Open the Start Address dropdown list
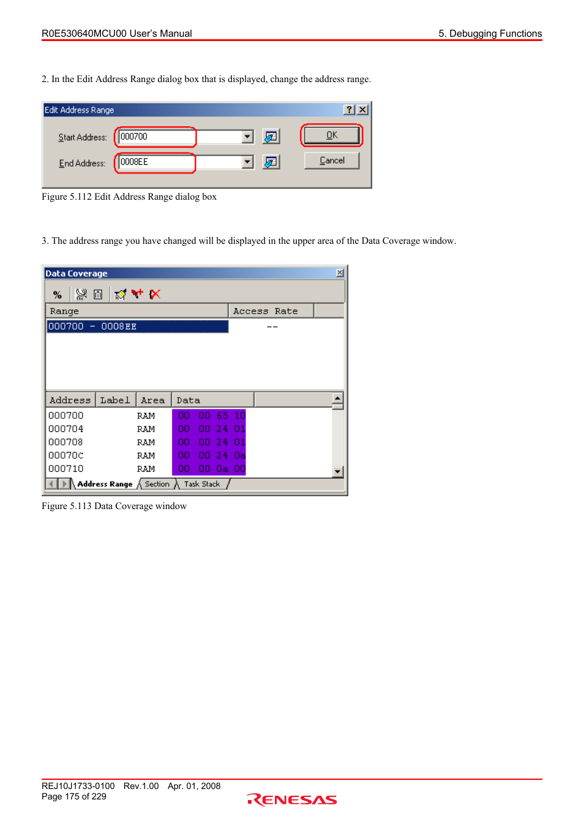 (x=247, y=137)
